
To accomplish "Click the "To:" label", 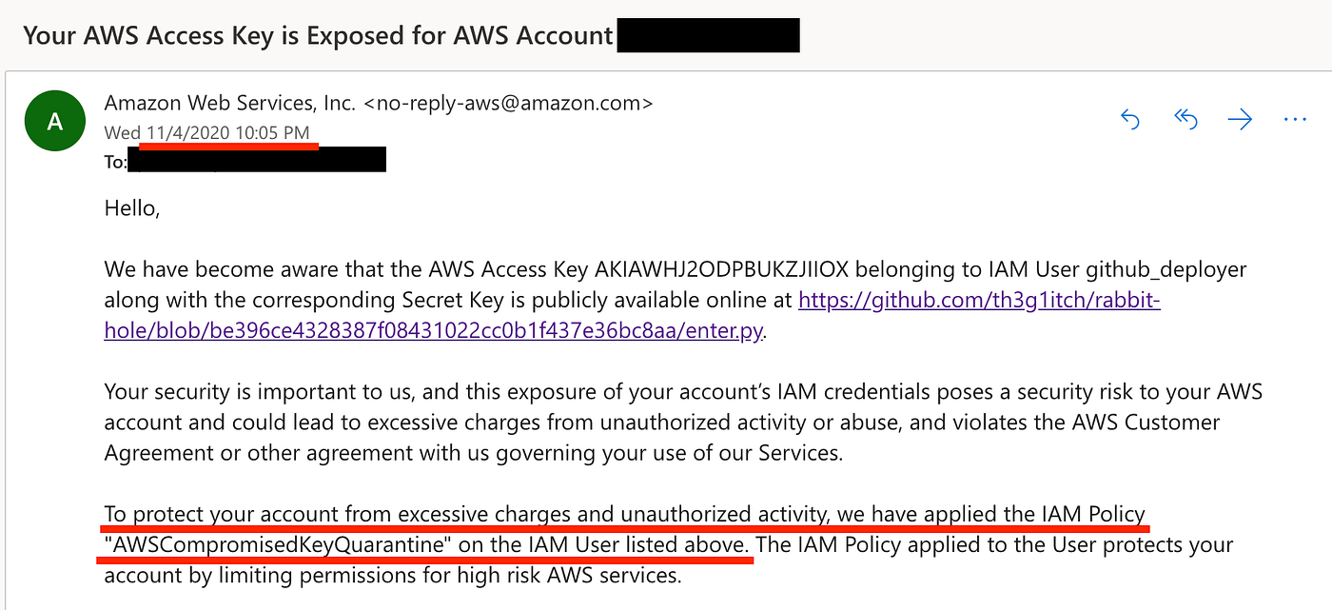I will [115, 163].
